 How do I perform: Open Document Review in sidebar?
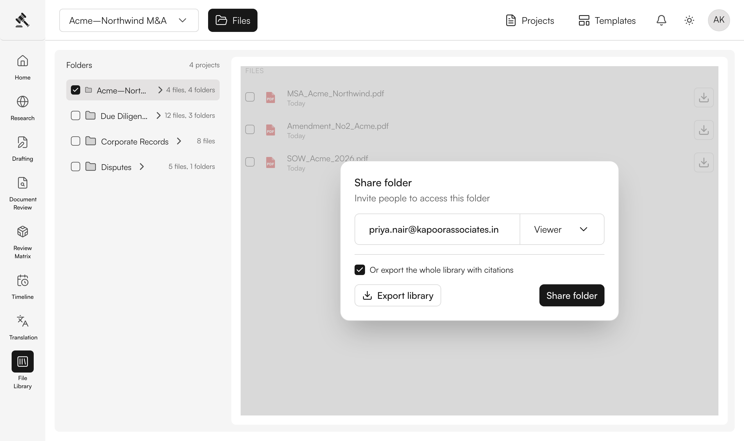point(23,194)
